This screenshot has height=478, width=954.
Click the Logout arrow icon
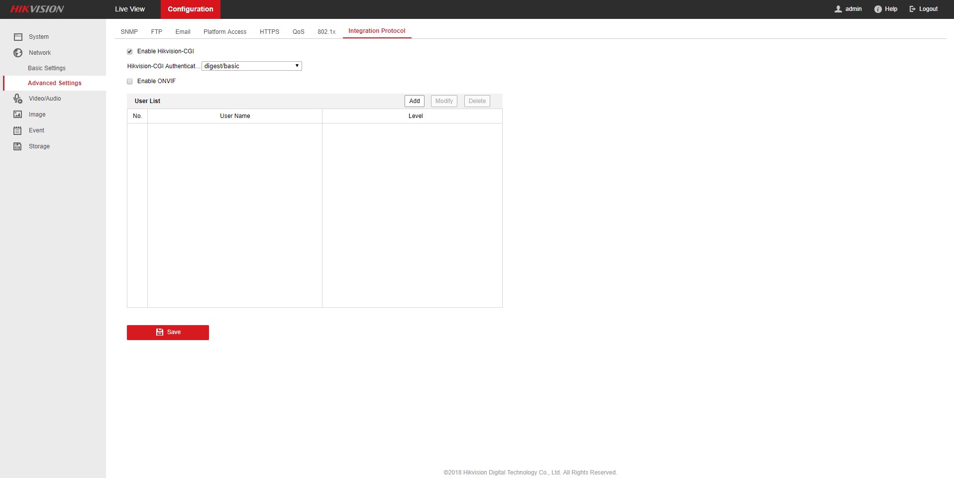click(913, 9)
